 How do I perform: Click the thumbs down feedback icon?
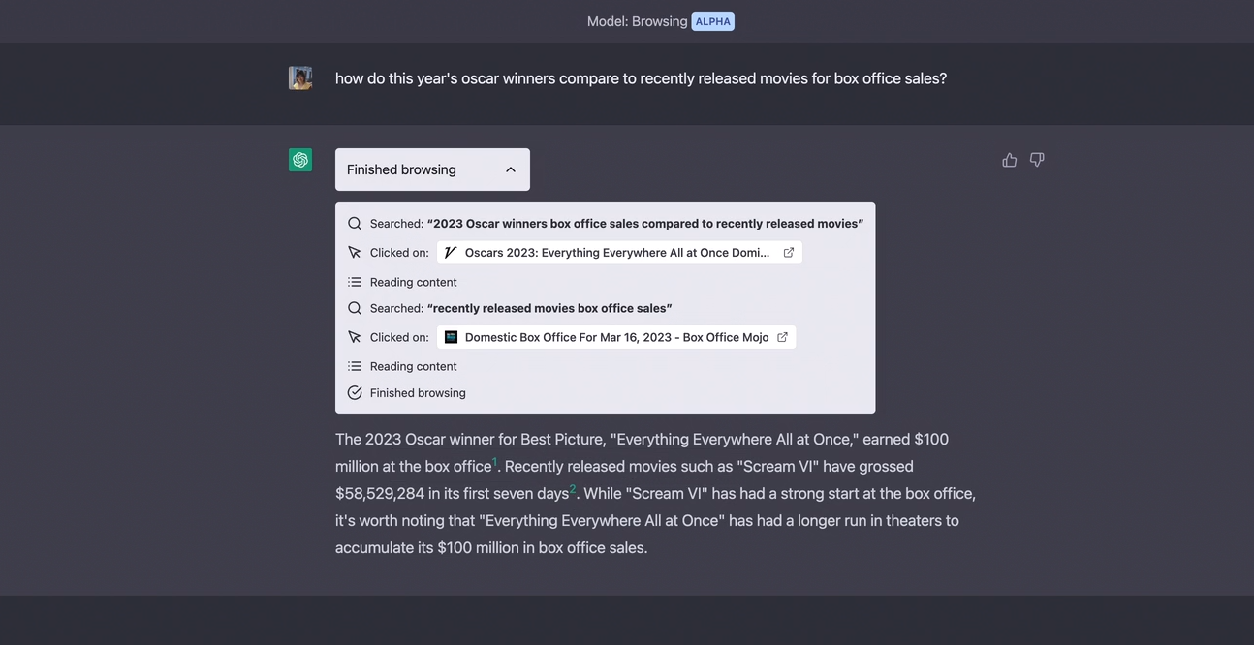point(1037,160)
